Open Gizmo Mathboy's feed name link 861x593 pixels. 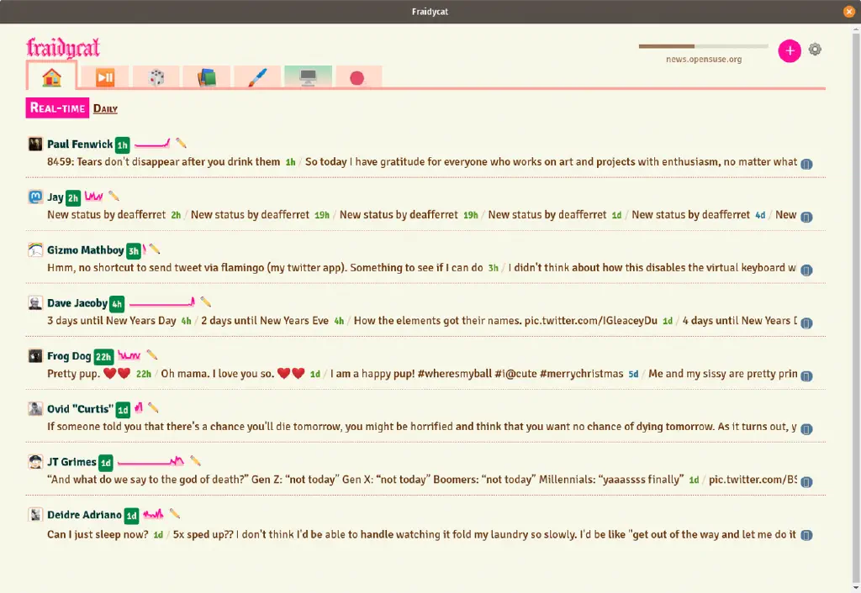click(85, 250)
